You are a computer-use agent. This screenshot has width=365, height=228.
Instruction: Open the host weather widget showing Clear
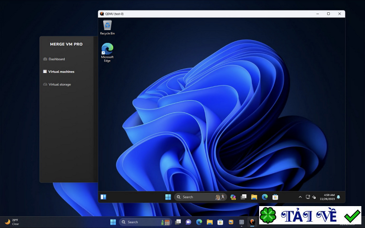(12, 222)
